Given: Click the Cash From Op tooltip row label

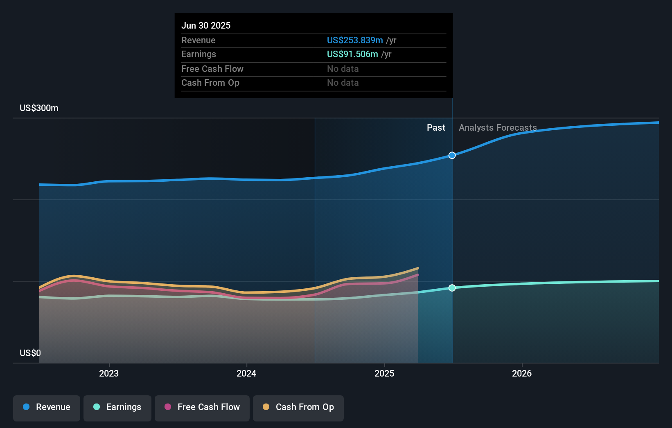Looking at the screenshot, I should (210, 82).
